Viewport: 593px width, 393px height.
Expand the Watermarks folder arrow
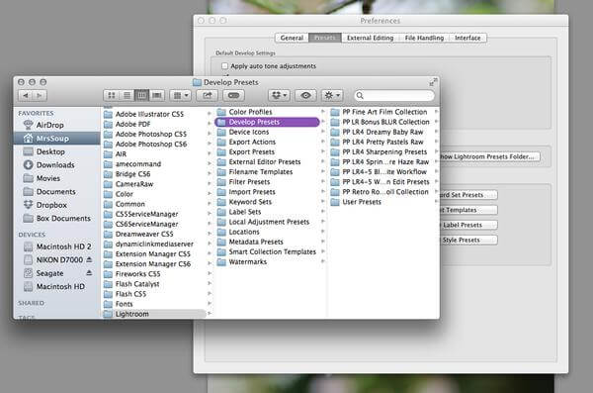[323, 261]
